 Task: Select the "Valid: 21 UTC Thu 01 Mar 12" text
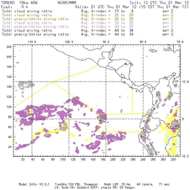[x=106, y=7]
